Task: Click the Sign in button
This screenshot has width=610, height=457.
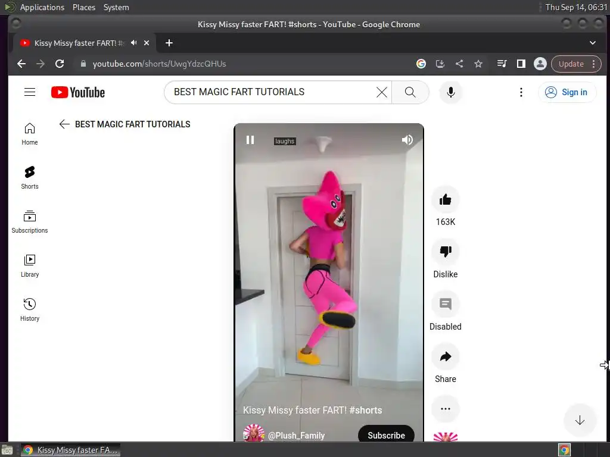Action: tap(567, 92)
